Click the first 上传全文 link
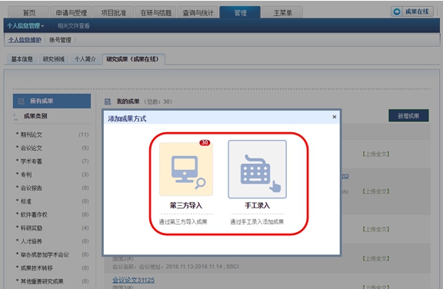 tap(376, 154)
